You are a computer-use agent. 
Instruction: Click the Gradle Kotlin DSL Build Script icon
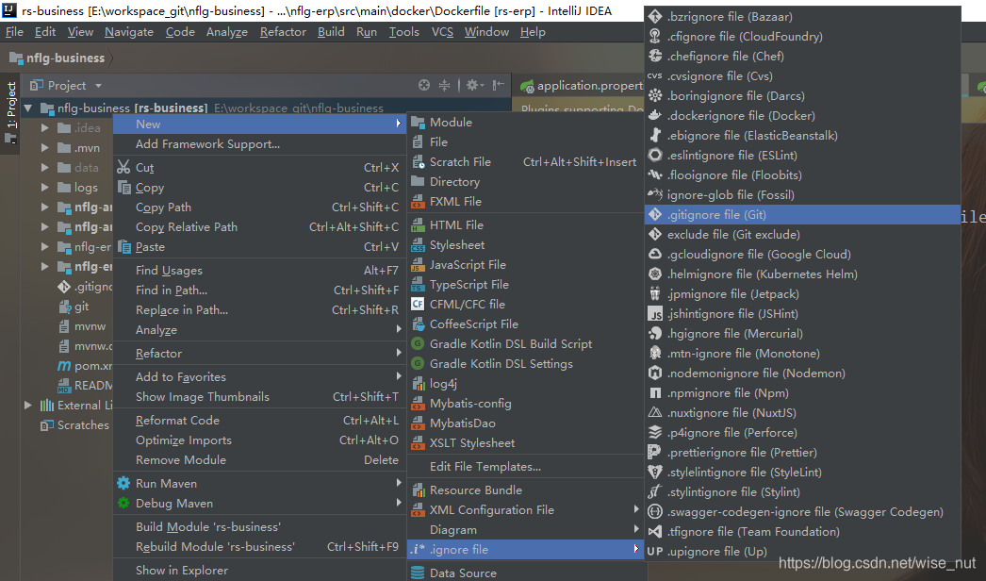tap(418, 343)
